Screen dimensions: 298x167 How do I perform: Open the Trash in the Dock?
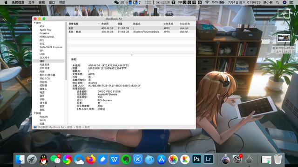pos(278,159)
